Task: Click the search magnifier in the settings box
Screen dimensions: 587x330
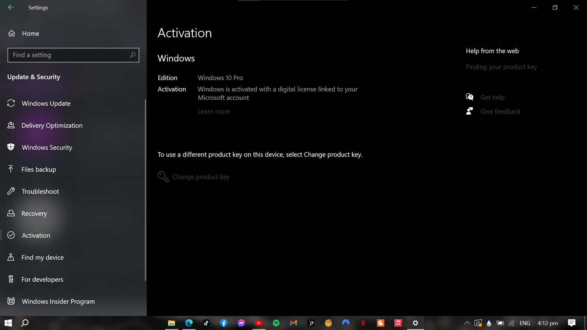Action: coord(132,55)
